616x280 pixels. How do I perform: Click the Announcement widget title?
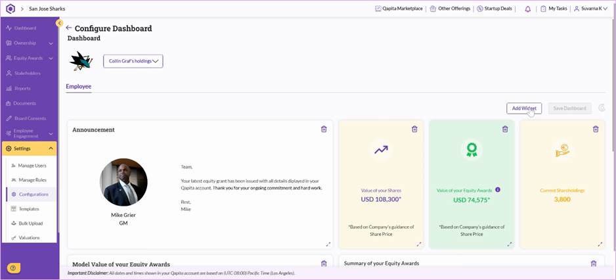(x=93, y=129)
